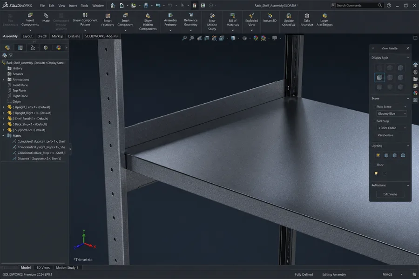Click the Search Commands field
Image resolution: width=419 pixels, height=279 pixels.
tap(357, 5)
